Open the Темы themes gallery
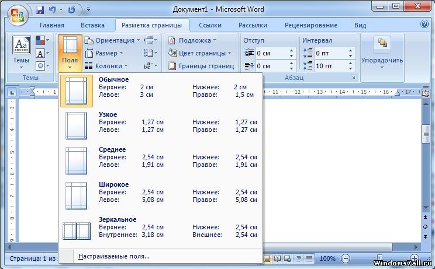Image resolution: width=435 pixels, height=269 pixels. click(21, 53)
